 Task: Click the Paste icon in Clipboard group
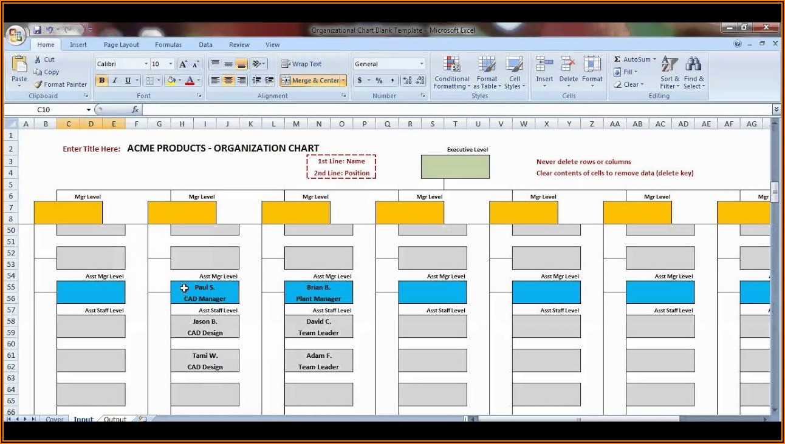click(x=19, y=67)
